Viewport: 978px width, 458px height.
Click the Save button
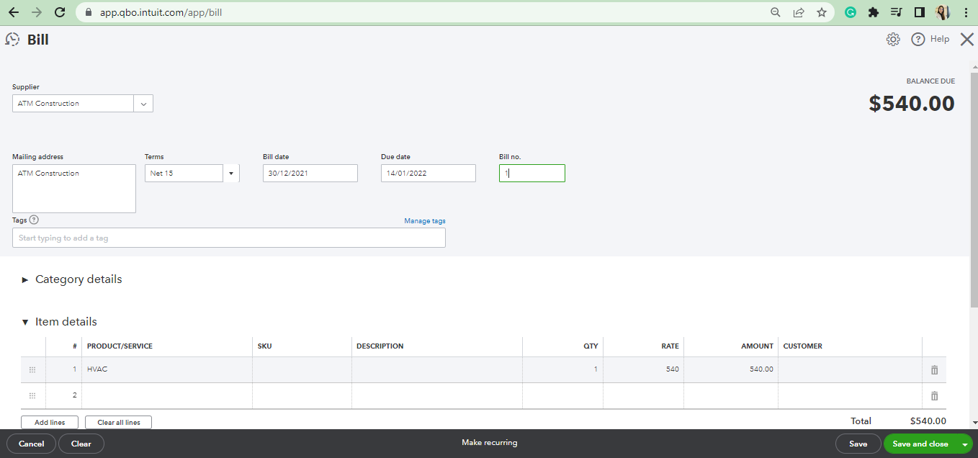pyautogui.click(x=858, y=444)
